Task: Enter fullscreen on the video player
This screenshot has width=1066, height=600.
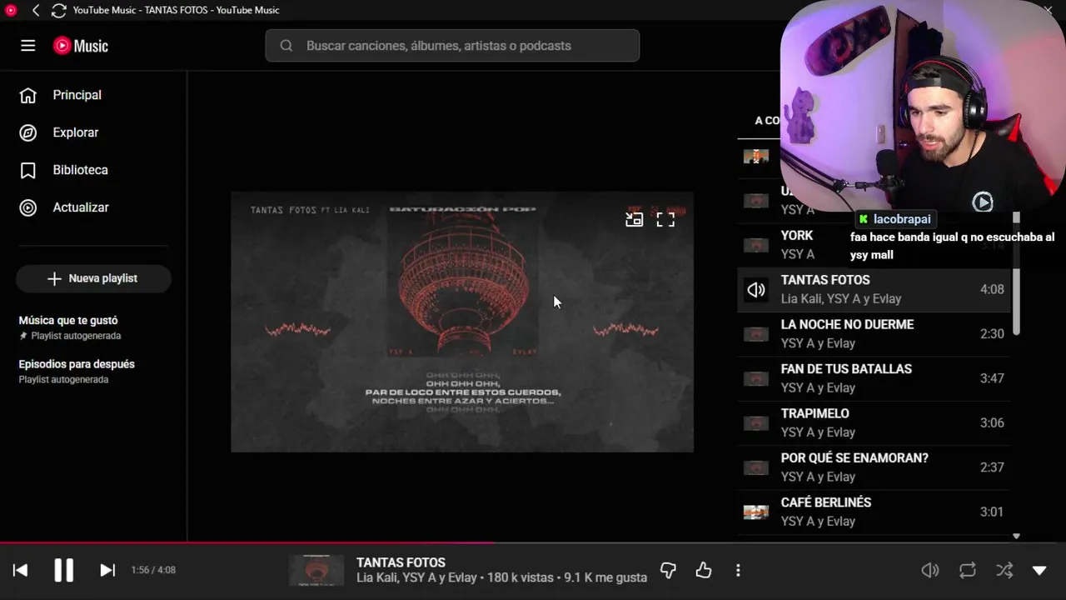Action: (x=665, y=219)
